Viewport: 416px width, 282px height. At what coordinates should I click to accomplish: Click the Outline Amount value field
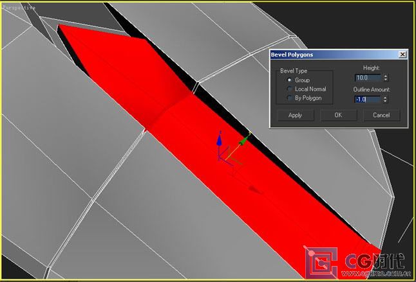pyautogui.click(x=368, y=100)
